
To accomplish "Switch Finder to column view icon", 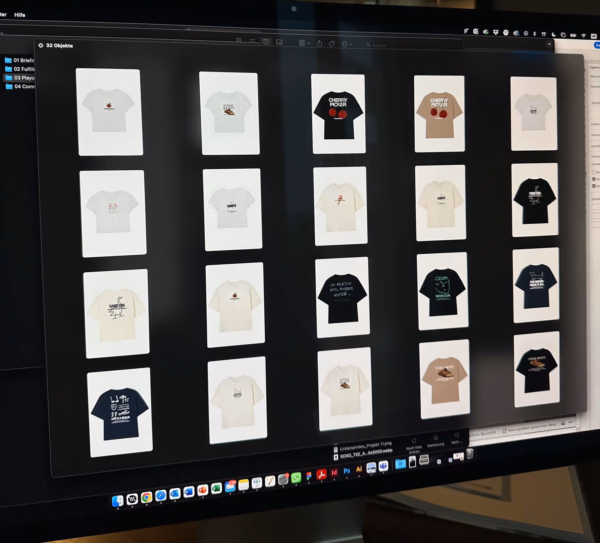I will click(266, 42).
